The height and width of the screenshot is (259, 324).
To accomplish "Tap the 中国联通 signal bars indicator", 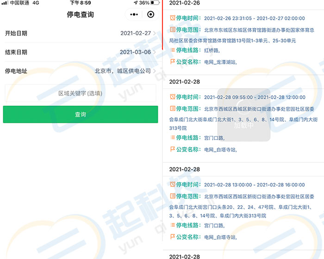I will click(x=4, y=3).
